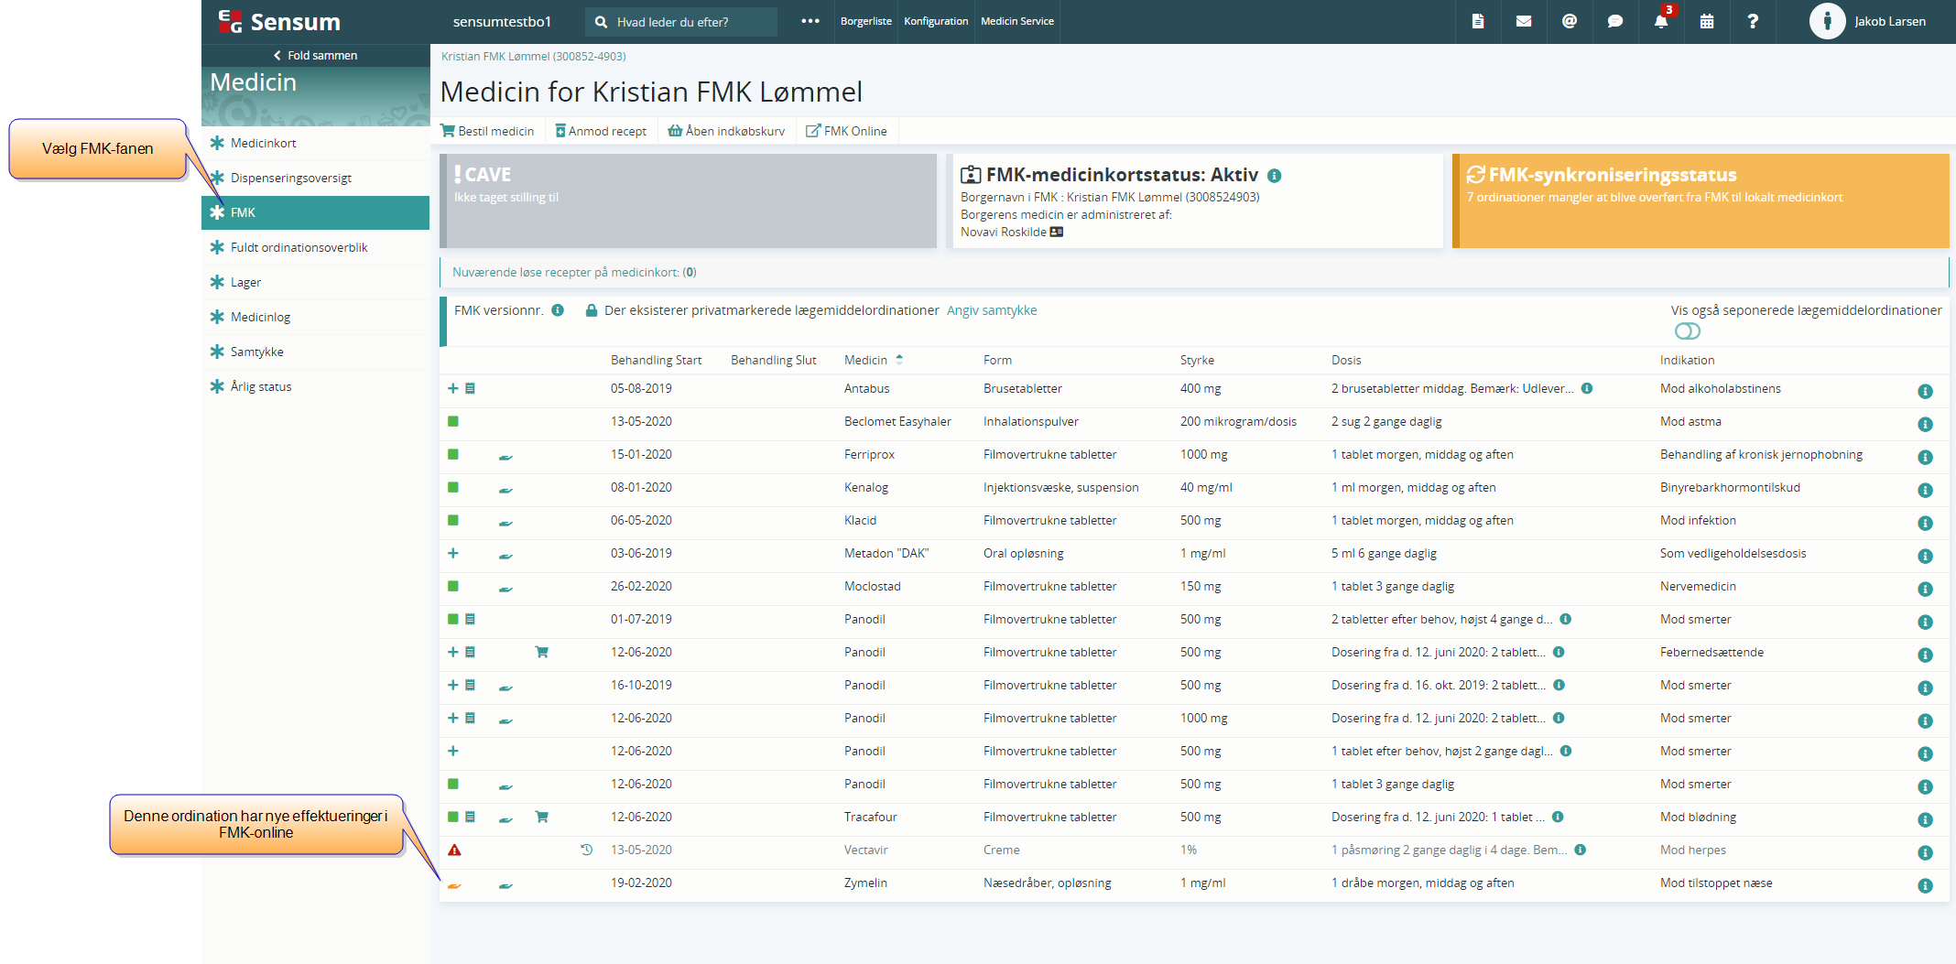Click the info icon at end of Kenalog row
Viewport: 1956px width, 964px height.
click(1925, 490)
